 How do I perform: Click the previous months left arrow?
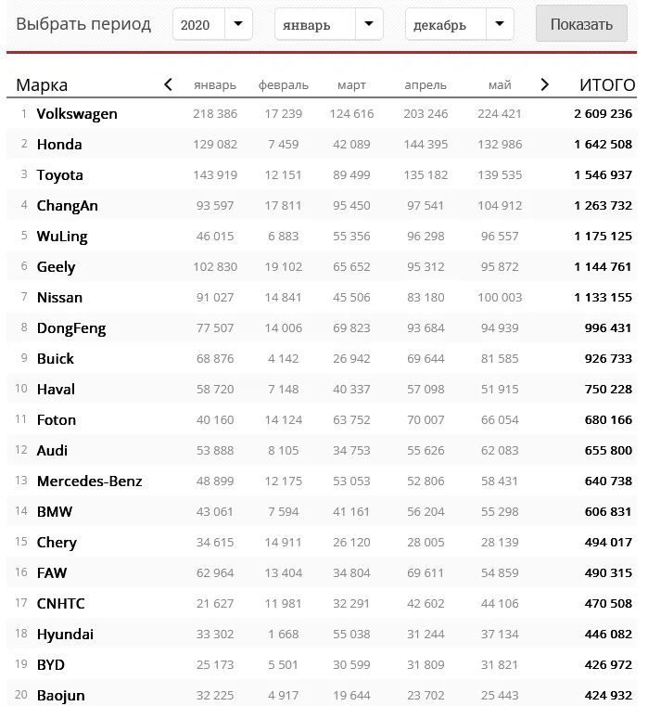pyautogui.click(x=168, y=84)
